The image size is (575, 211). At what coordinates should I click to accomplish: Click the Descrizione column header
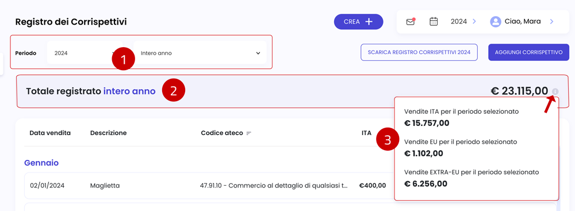[x=108, y=133]
